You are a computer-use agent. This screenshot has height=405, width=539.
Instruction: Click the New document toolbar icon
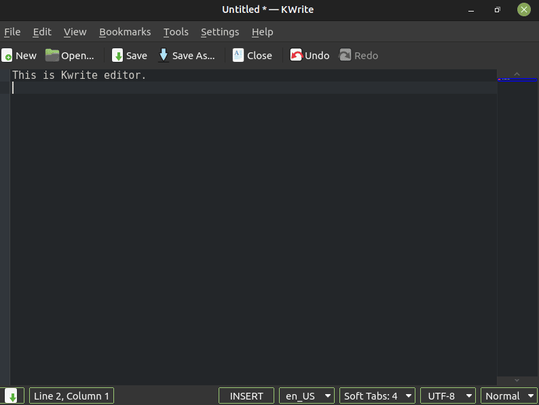[x=7, y=56]
